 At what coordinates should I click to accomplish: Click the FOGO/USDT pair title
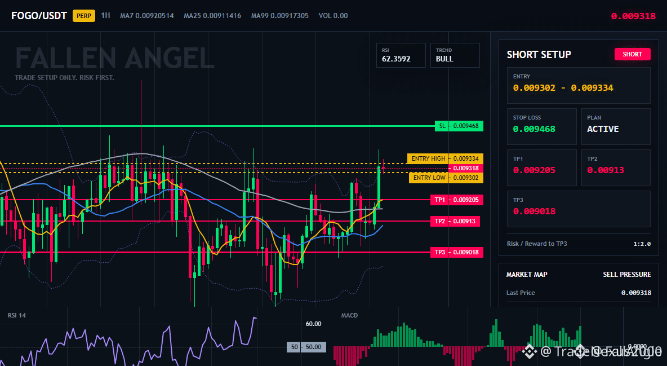(39, 16)
